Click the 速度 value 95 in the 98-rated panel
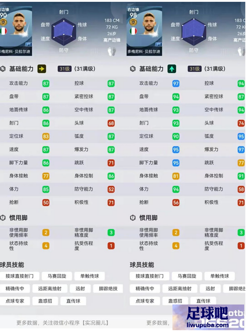Viewport: 246px width, 332px height. coord(176,150)
